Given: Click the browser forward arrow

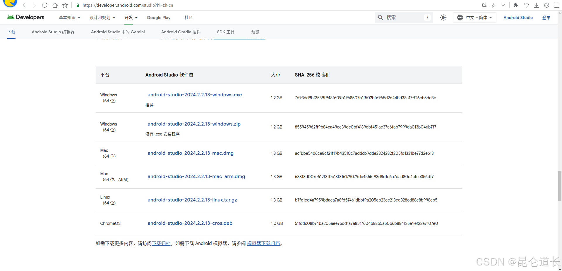Looking at the screenshot, I should click(34, 5).
